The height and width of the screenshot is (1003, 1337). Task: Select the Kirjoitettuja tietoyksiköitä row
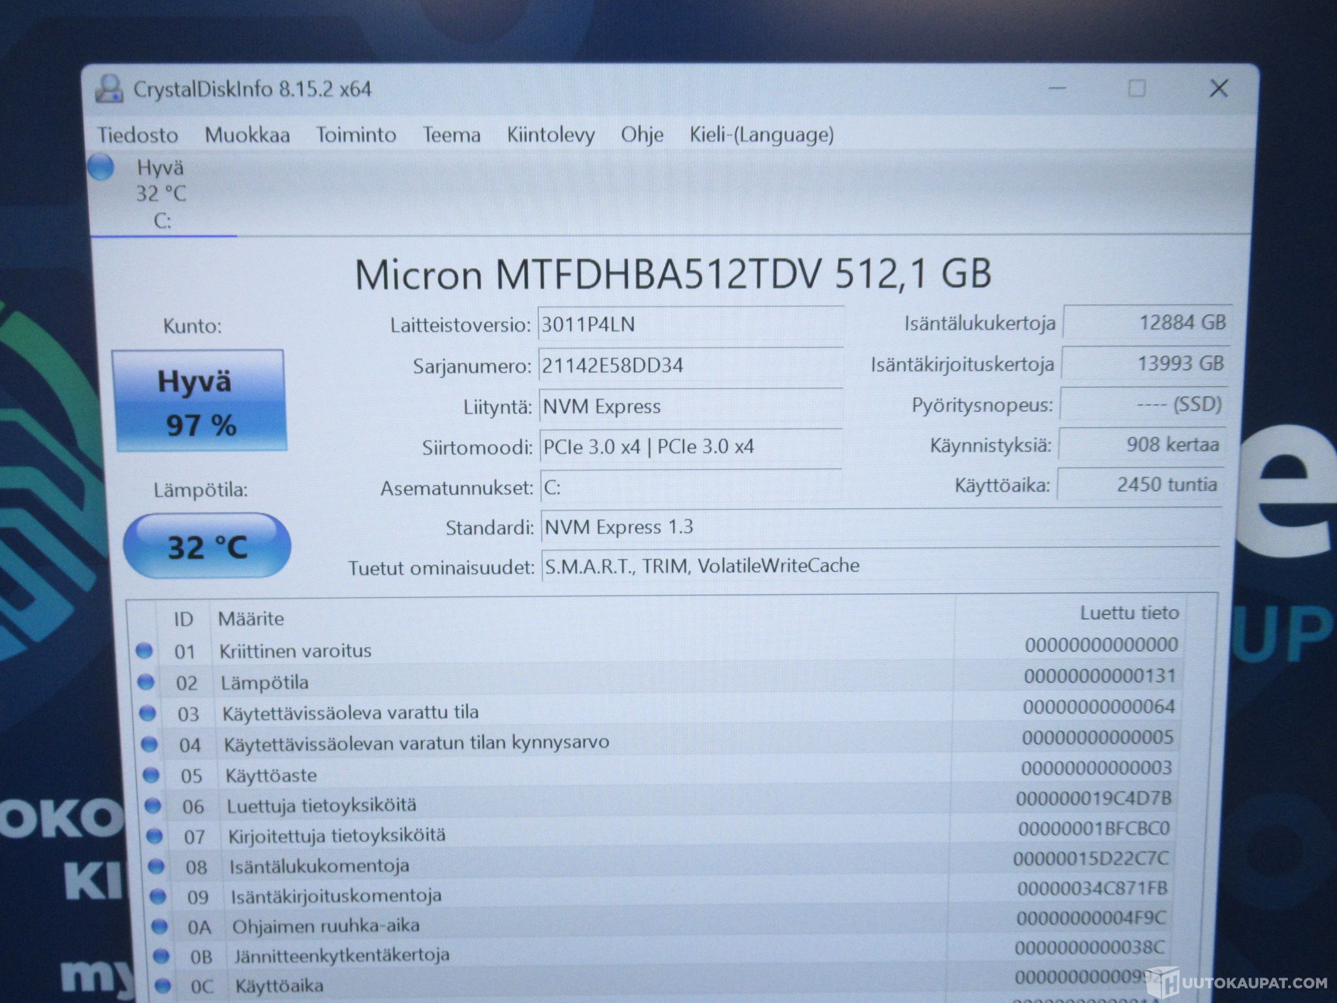661,833
